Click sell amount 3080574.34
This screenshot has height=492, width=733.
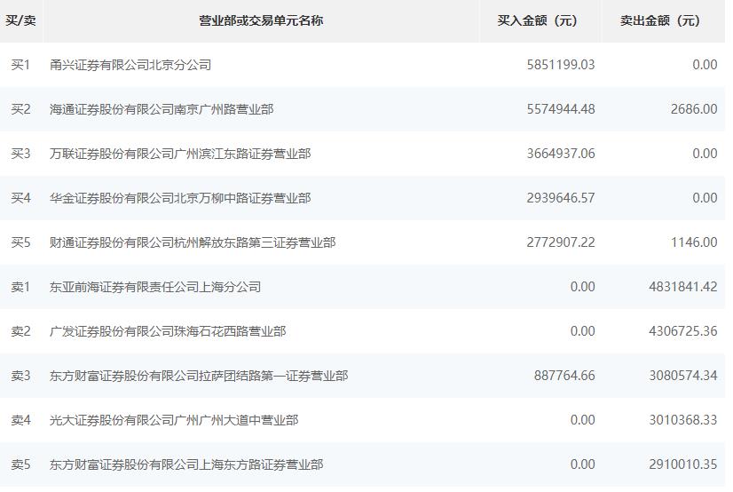click(683, 376)
